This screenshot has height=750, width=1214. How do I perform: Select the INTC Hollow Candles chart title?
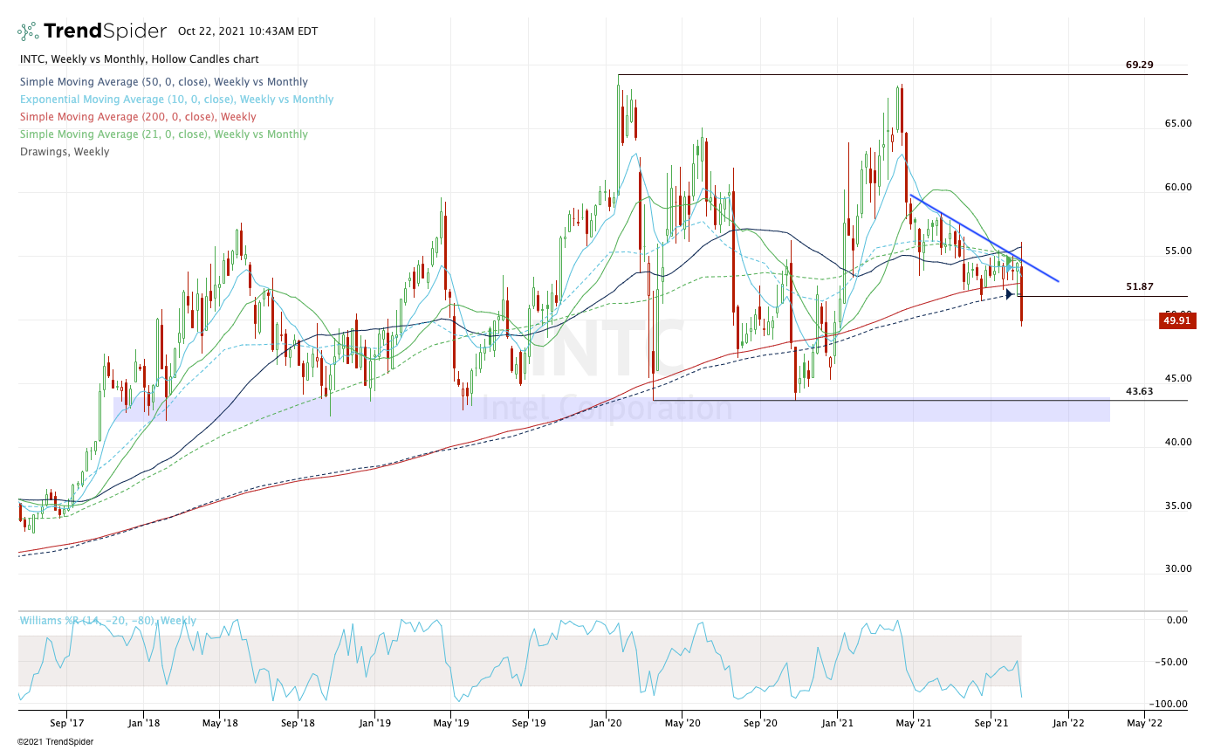pos(139,59)
